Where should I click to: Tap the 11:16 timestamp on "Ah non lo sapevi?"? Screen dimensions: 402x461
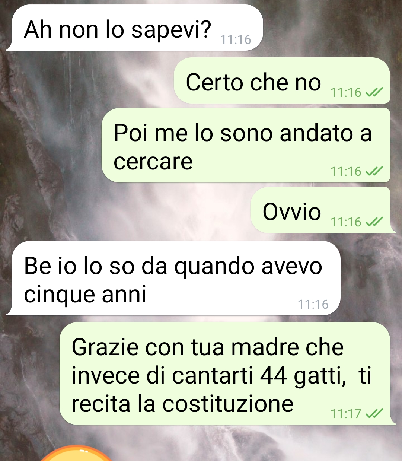click(x=236, y=39)
